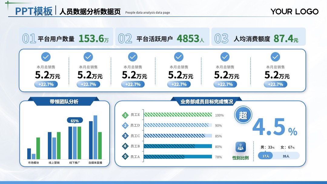The height and width of the screenshot is (184, 327).
Task: Select the 人均消费额度 label
Action: [x=252, y=39]
